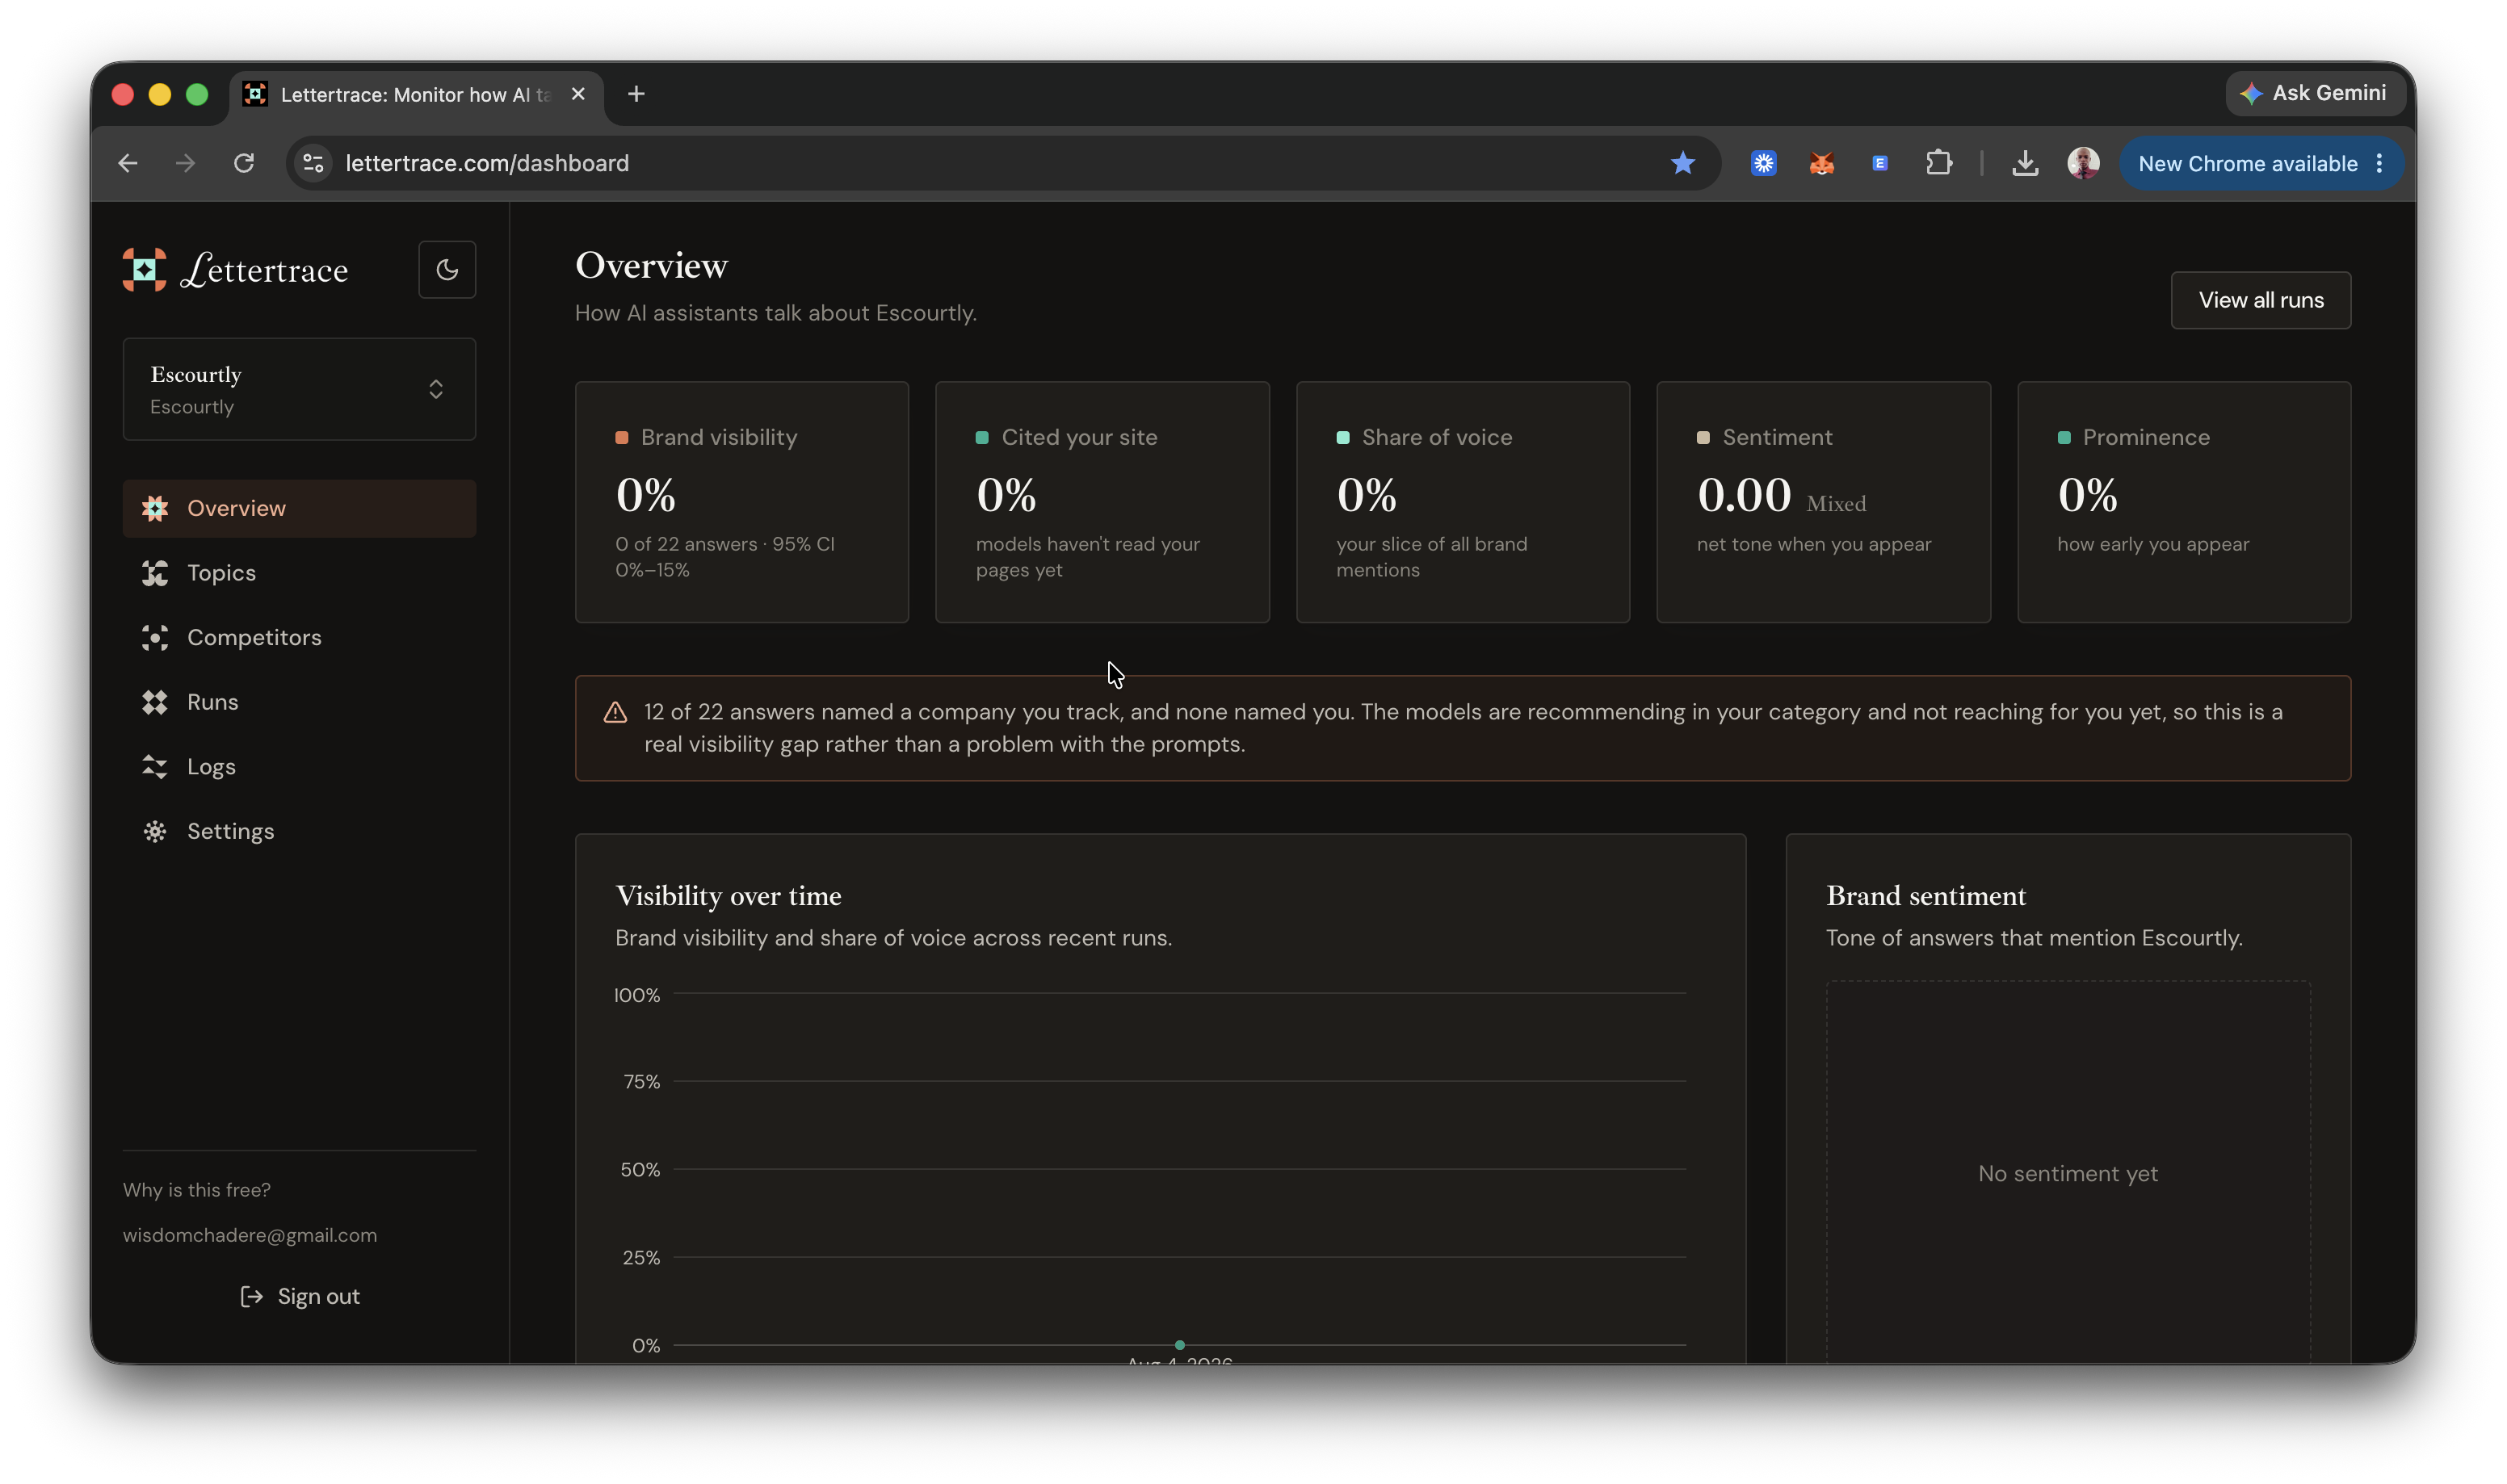Click the data point on visibility chart
This screenshot has width=2507, height=1484.
pos(1180,1345)
